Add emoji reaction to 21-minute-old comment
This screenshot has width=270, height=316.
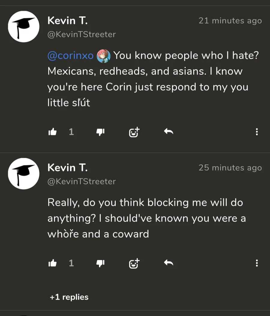click(x=134, y=132)
